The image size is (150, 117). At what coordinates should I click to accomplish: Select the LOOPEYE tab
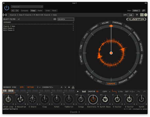111,84
